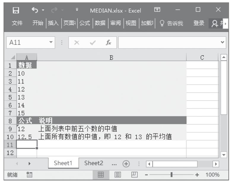Click the 登录 sign-in button
The height and width of the screenshot is (181, 232).
pos(198,23)
